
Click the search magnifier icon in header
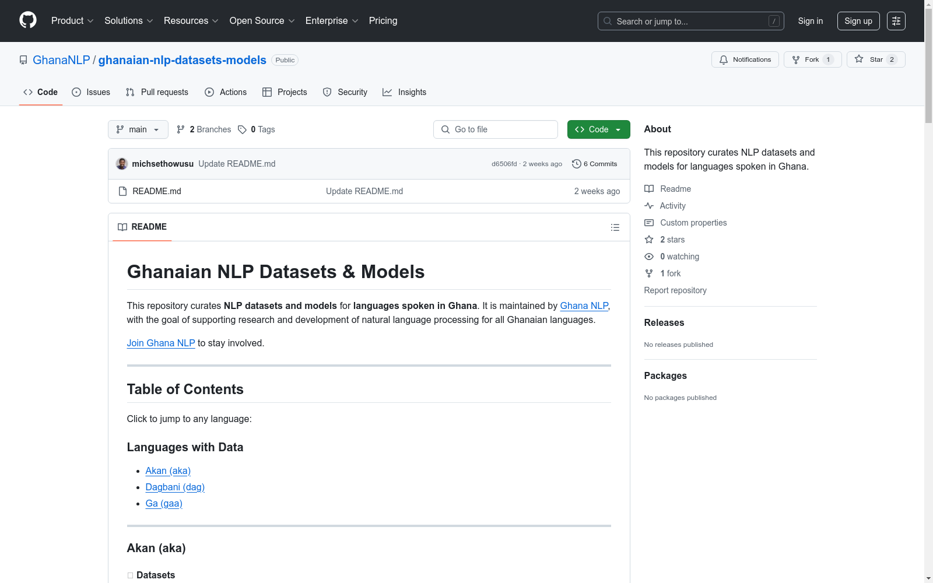(608, 21)
